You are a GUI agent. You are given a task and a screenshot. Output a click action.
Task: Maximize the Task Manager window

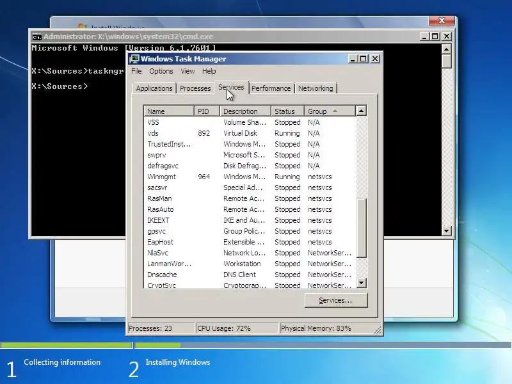click(x=364, y=59)
